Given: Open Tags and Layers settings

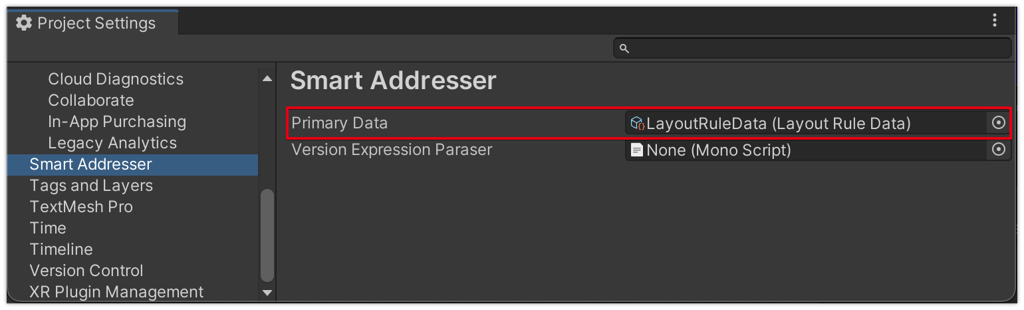Looking at the screenshot, I should tap(91, 186).
